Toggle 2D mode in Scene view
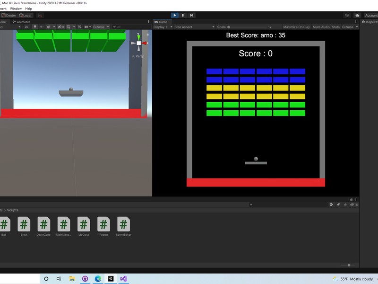378x284 pixels. (26, 27)
